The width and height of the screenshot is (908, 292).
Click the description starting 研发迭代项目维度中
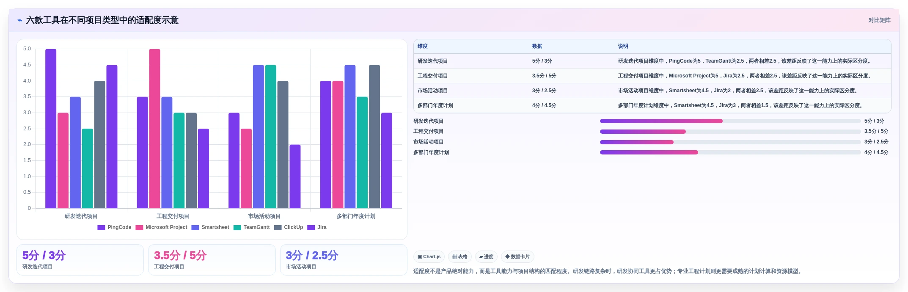pos(745,61)
